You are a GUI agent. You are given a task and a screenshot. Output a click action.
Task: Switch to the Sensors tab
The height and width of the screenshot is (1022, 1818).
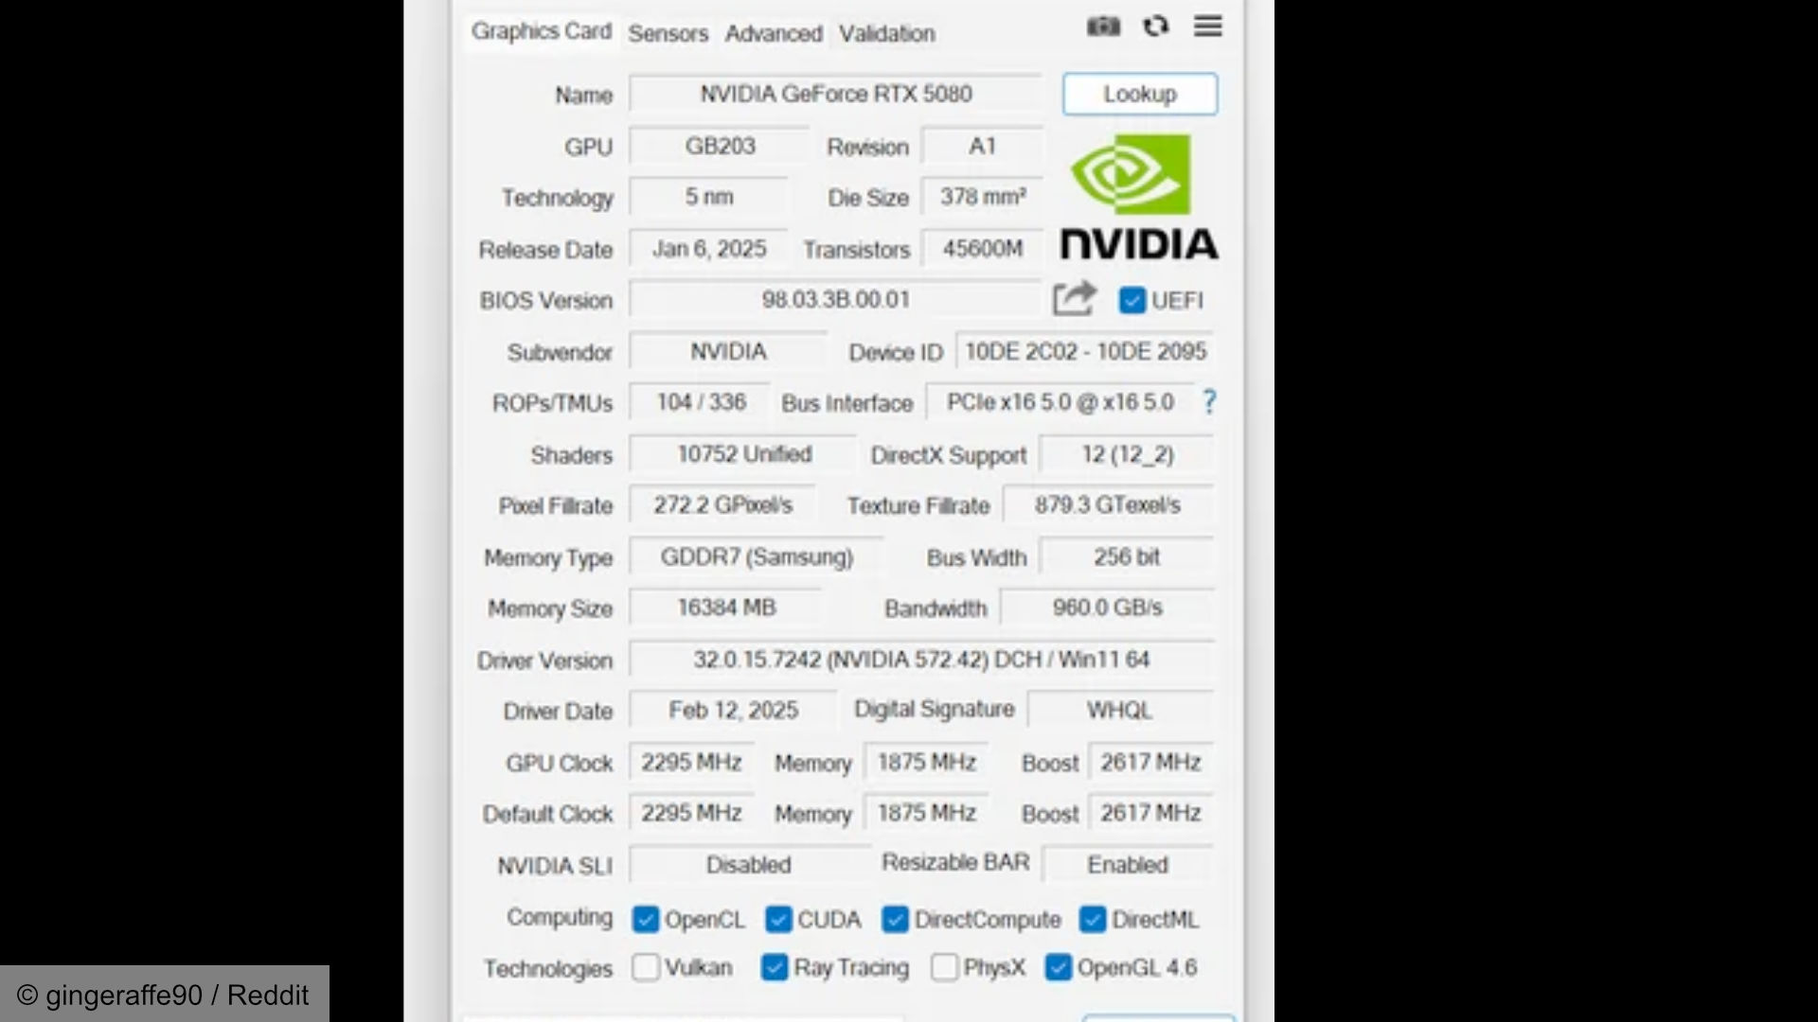point(668,34)
